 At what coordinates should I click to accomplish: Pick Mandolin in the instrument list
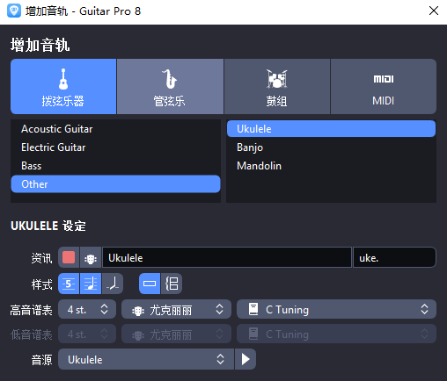[331, 166]
